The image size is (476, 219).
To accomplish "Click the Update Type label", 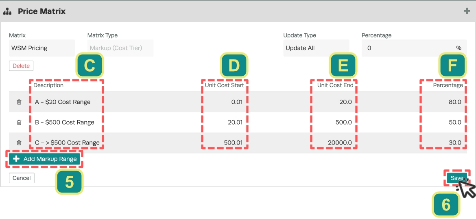I will (x=299, y=35).
